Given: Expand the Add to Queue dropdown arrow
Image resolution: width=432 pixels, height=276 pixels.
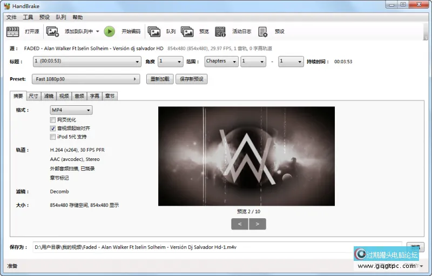Looking at the screenshot, I should (x=98, y=31).
